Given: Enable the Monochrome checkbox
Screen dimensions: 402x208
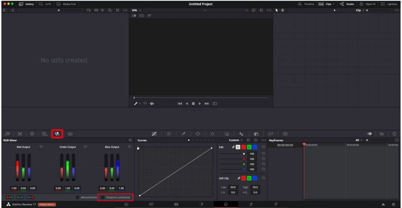Looking at the screenshot, I should tap(77, 197).
